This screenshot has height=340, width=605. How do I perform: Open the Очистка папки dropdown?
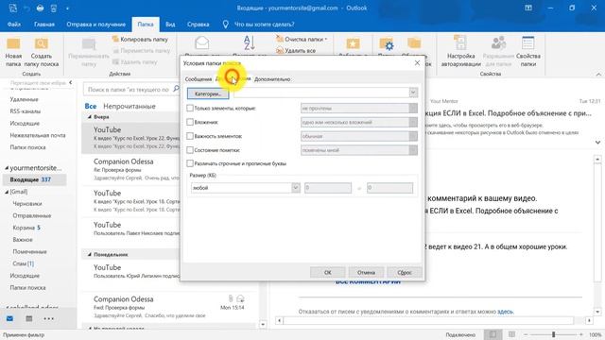coord(302,40)
